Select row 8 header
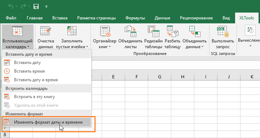The height and width of the screenshot is (138, 260). click(5, 135)
